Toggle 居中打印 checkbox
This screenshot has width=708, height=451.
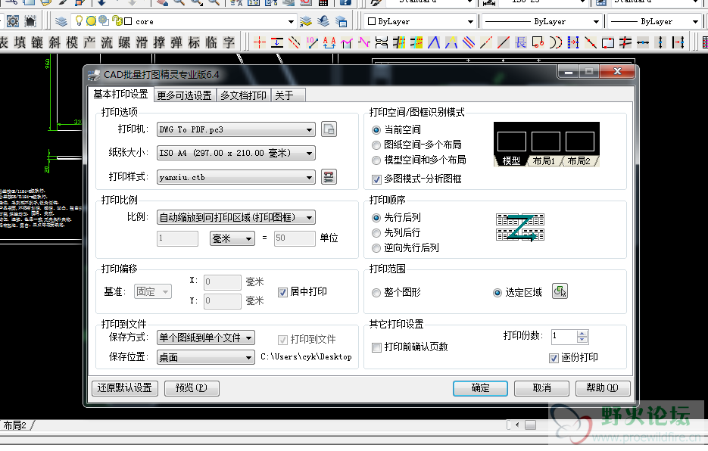click(282, 293)
